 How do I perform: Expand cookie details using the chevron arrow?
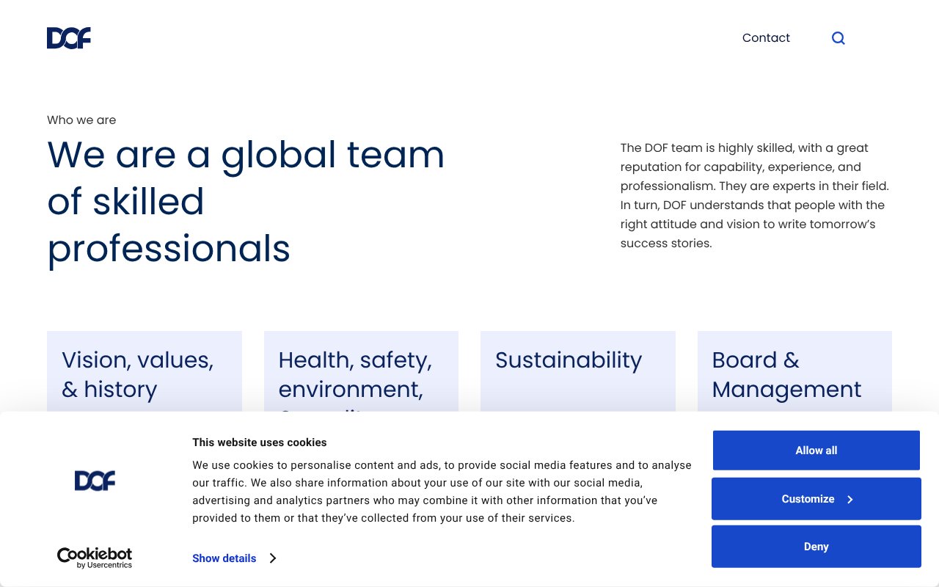pyautogui.click(x=272, y=558)
